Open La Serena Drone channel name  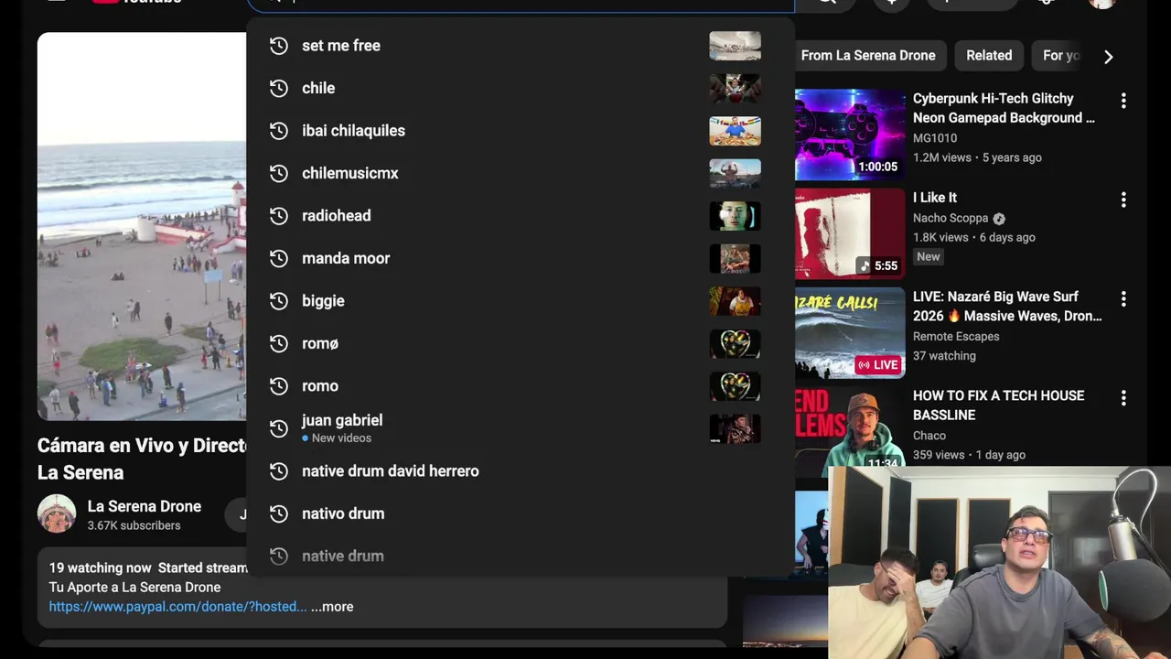point(144,506)
